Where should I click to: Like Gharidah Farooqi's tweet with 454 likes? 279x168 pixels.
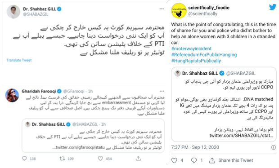tap(100, 159)
